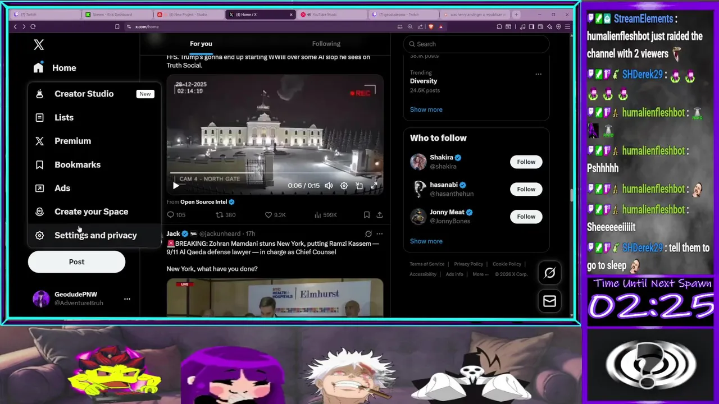Go forward in browser

[x=24, y=26]
